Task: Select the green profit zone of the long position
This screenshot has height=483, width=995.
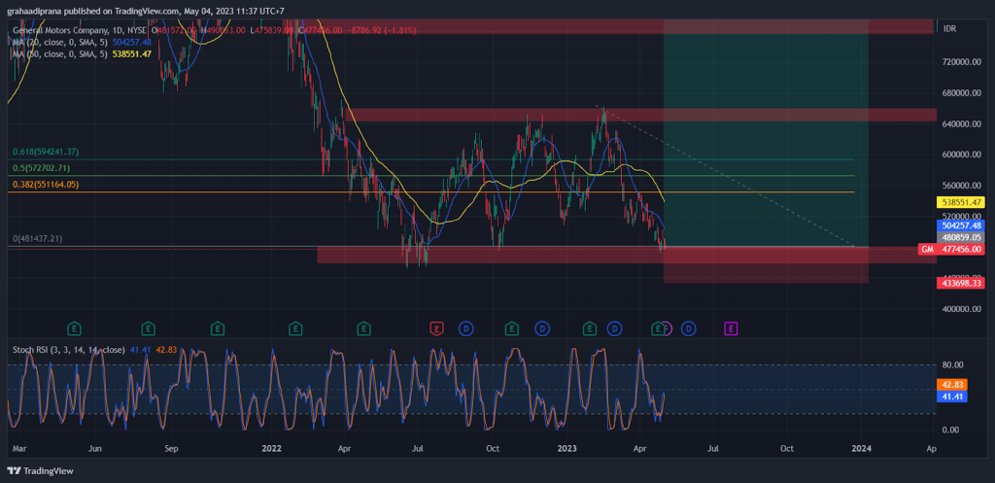Action: point(766,133)
